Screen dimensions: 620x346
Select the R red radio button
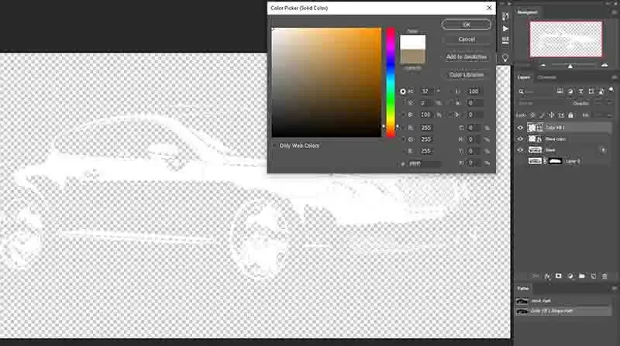[403, 128]
